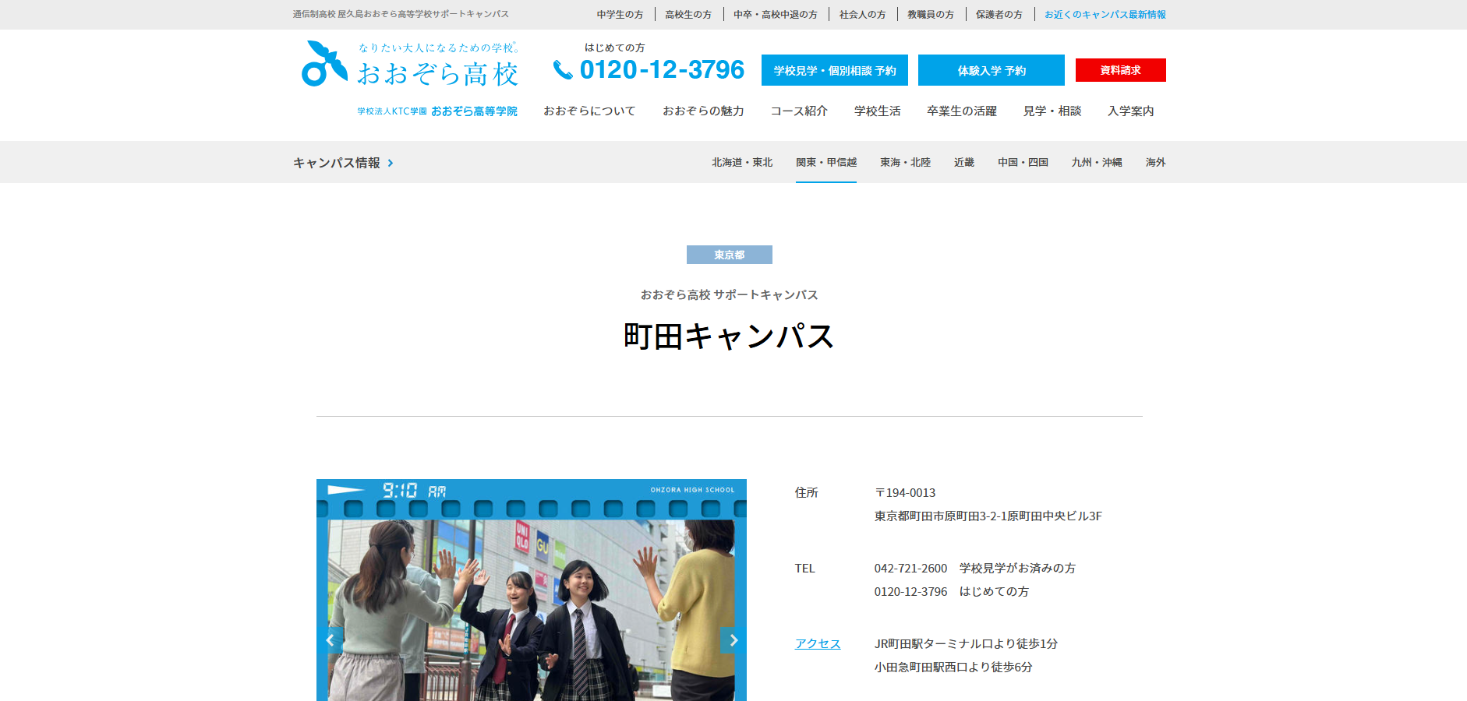Click the campus photo of students high-fiving
Image resolution: width=1467 pixels, height=701 pixels.
pos(531,608)
